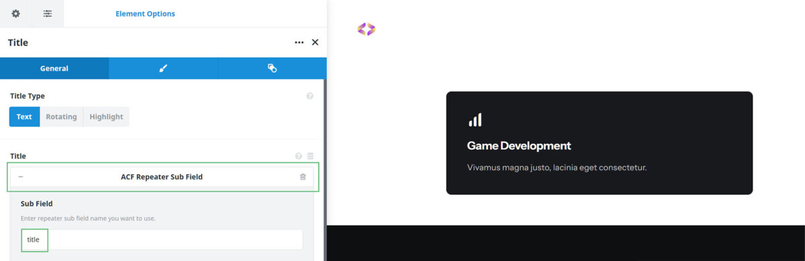Switch to the Design brush tab

click(163, 68)
